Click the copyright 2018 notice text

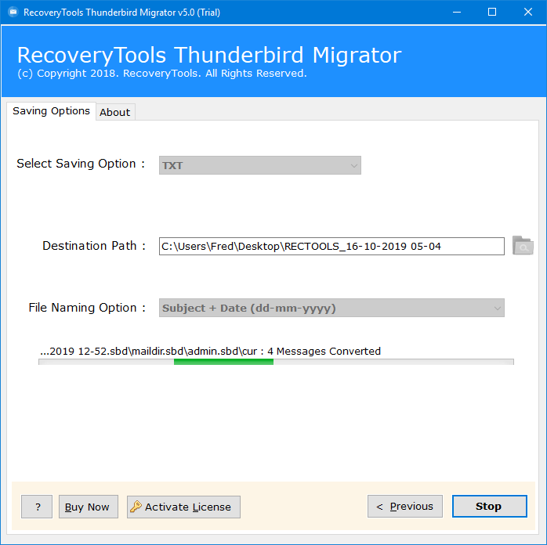tap(162, 73)
